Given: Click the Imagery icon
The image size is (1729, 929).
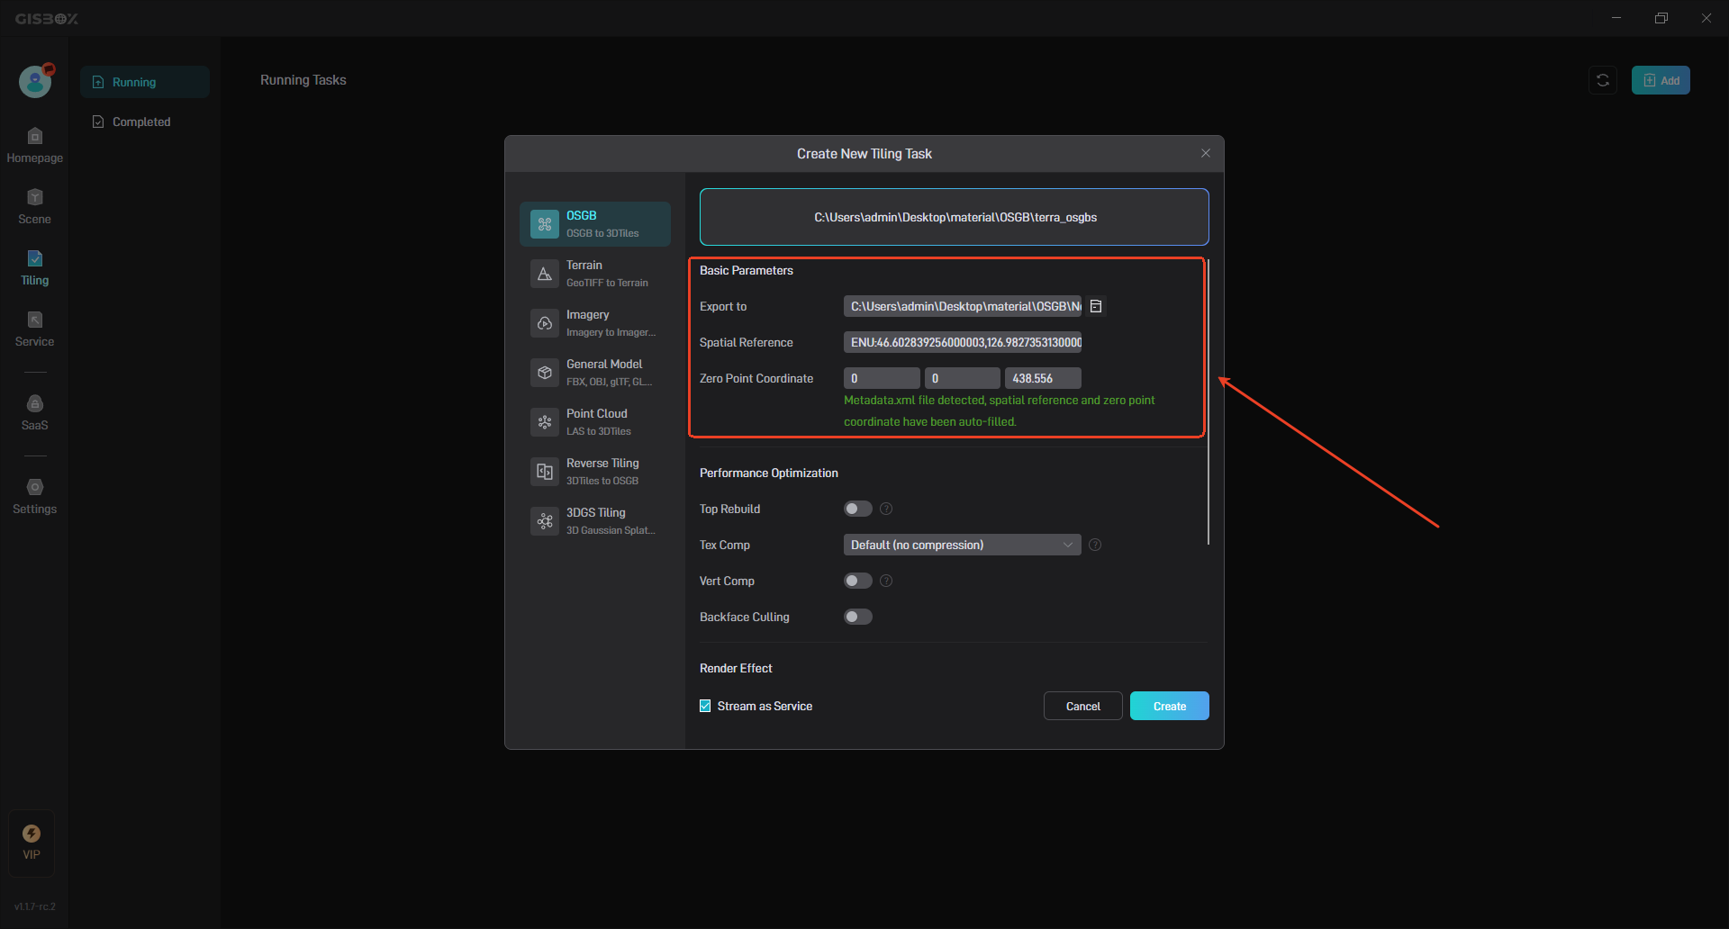Looking at the screenshot, I should 545,323.
